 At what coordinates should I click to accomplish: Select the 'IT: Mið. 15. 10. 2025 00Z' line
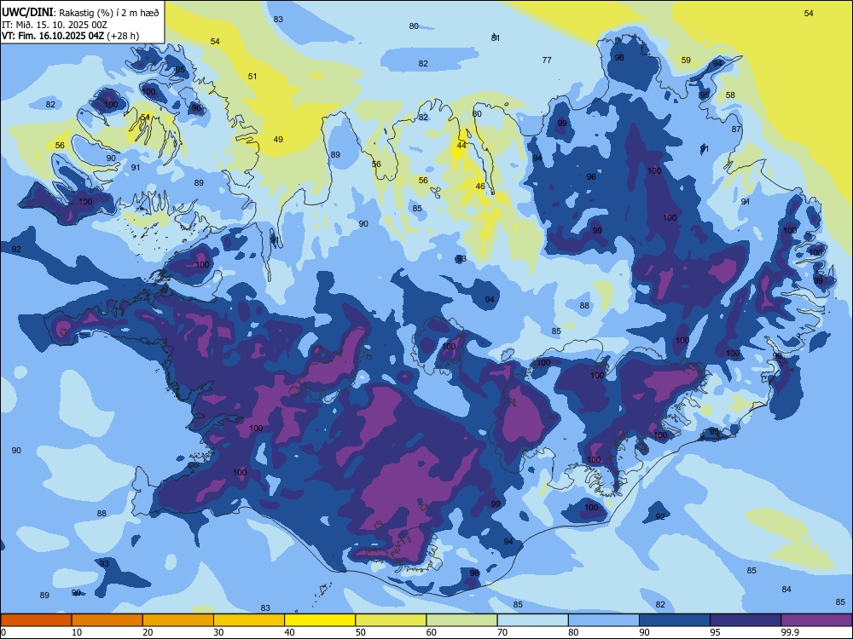click(55, 25)
